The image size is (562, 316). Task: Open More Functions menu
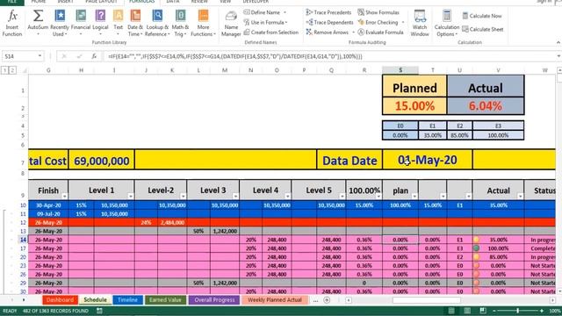[203, 23]
